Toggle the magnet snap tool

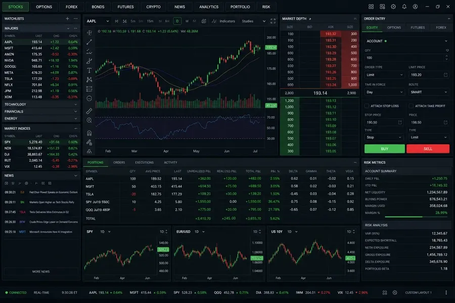pos(89,133)
